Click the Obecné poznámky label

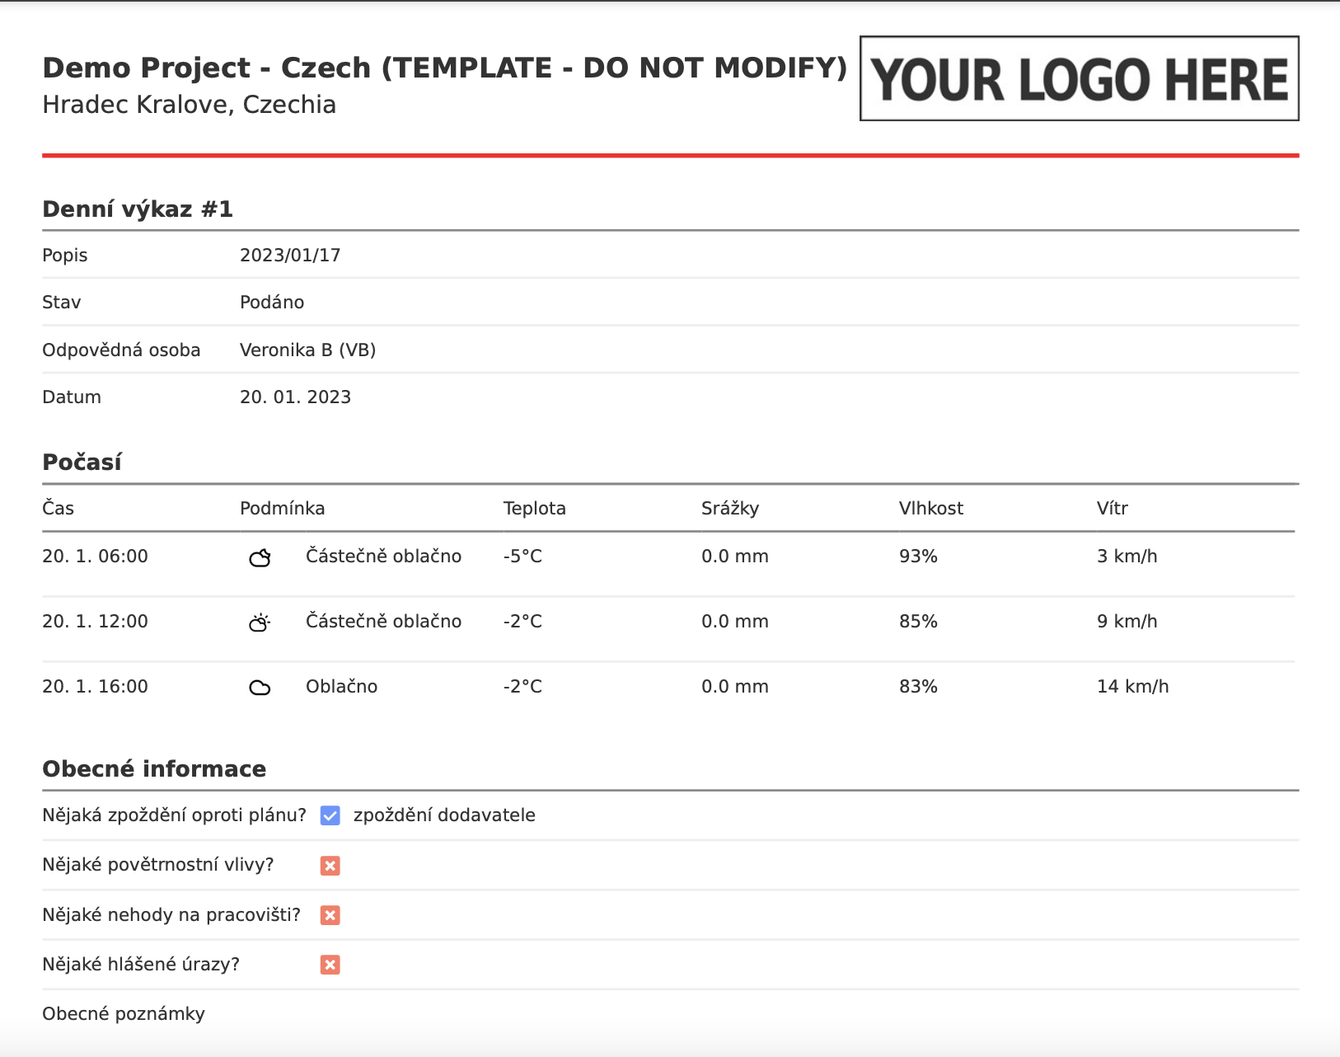(x=124, y=1014)
